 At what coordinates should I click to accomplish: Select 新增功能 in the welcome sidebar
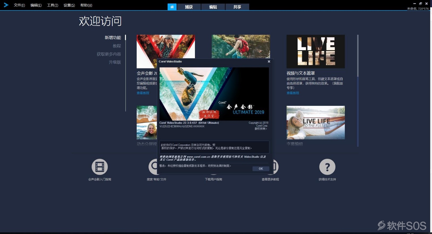tap(113, 37)
